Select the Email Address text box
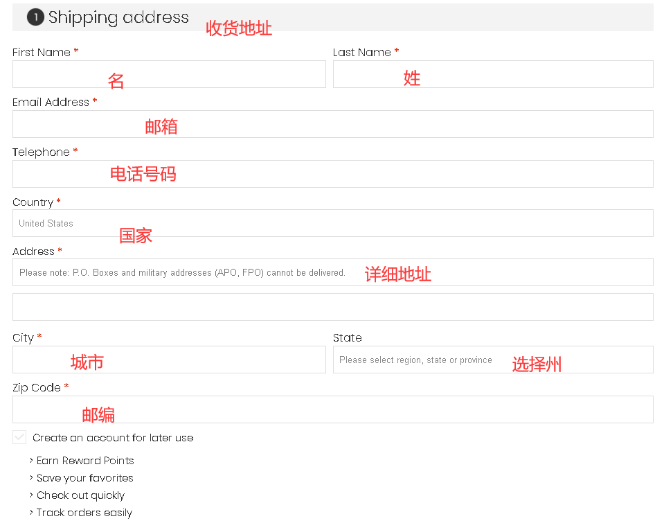This screenshot has width=664, height=530. 332,124
